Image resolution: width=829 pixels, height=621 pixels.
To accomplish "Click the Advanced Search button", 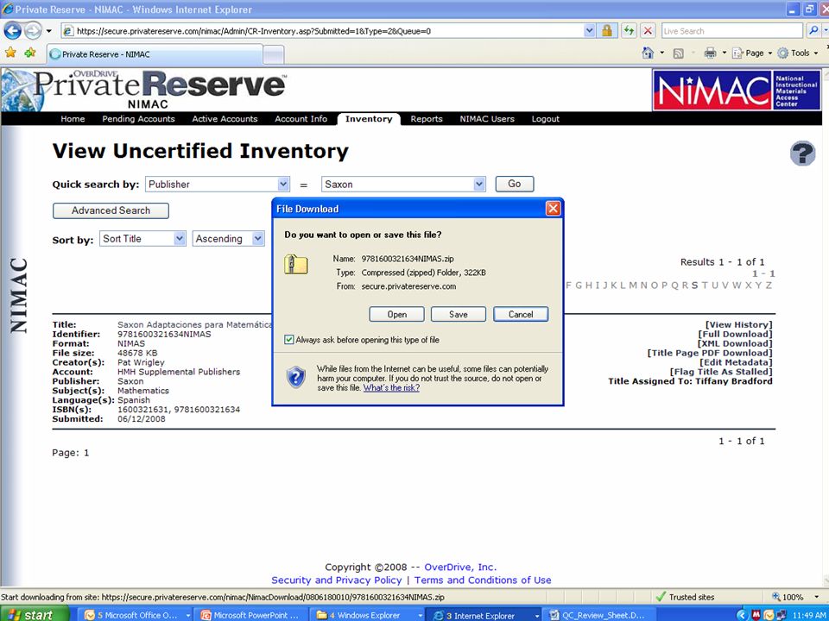I will tap(111, 210).
